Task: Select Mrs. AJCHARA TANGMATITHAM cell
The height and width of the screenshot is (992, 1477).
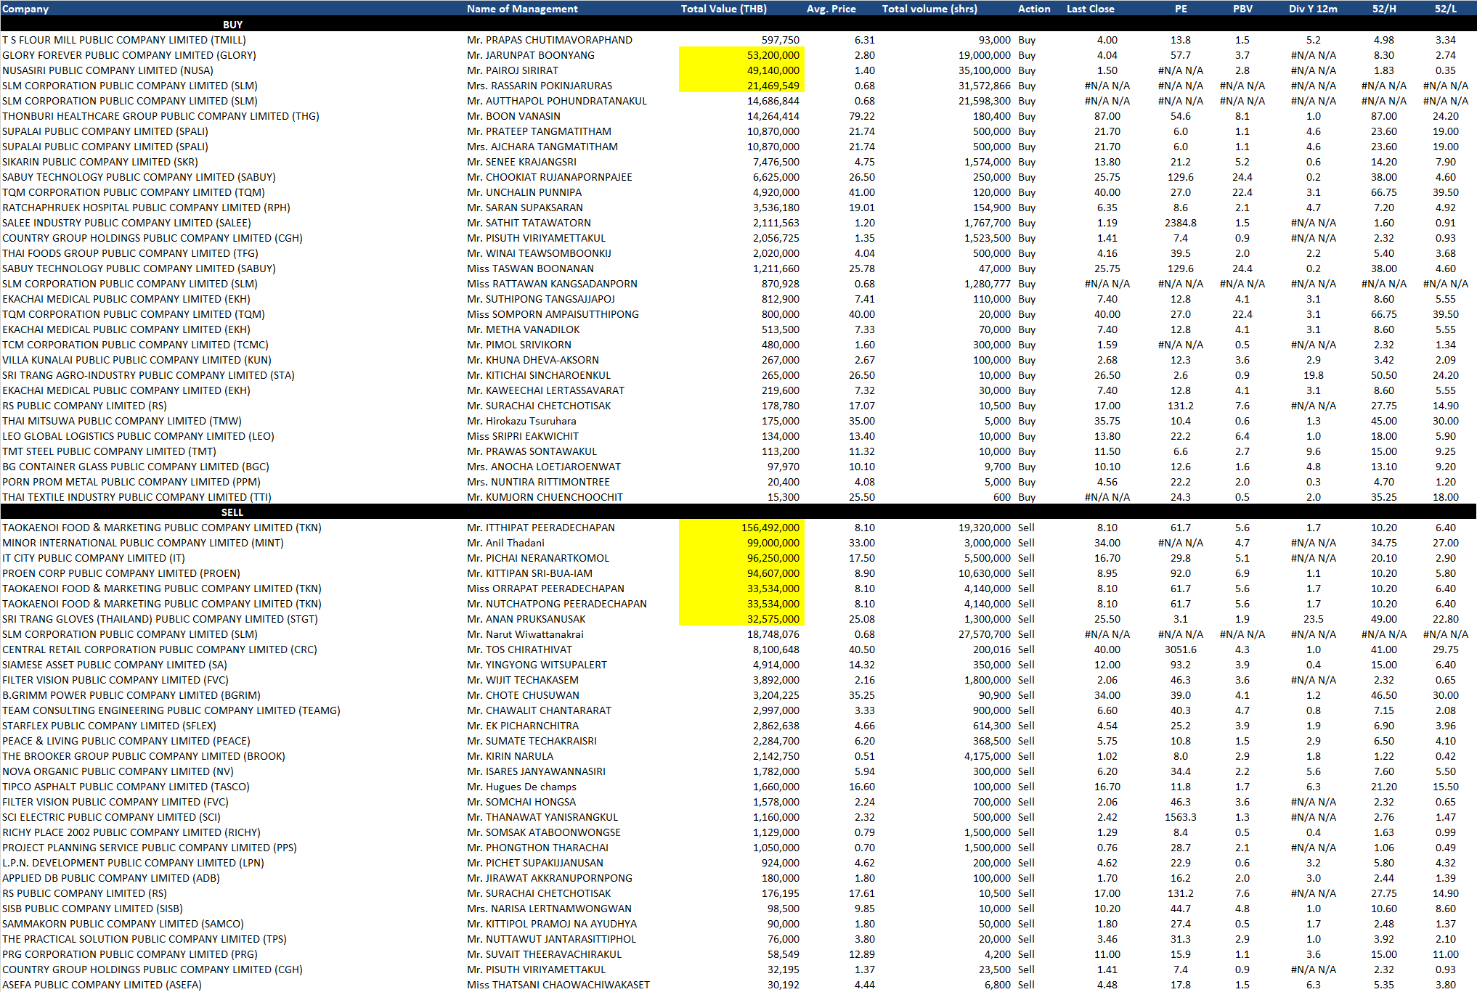Action: [x=542, y=147]
